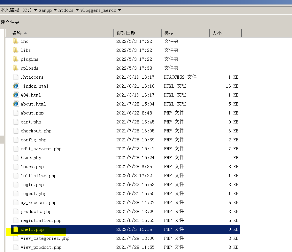This screenshot has height=252, width=292.
Task: Select the uploads folder icon
Action: click(16, 68)
